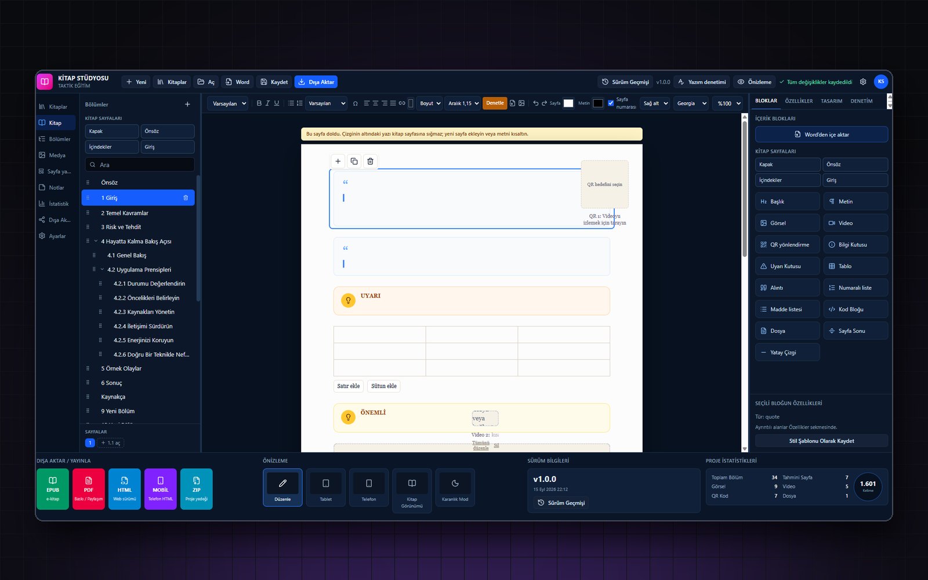The image size is (928, 580).
Task: Open settings via the gear icon in the top bar
Action: (x=863, y=82)
